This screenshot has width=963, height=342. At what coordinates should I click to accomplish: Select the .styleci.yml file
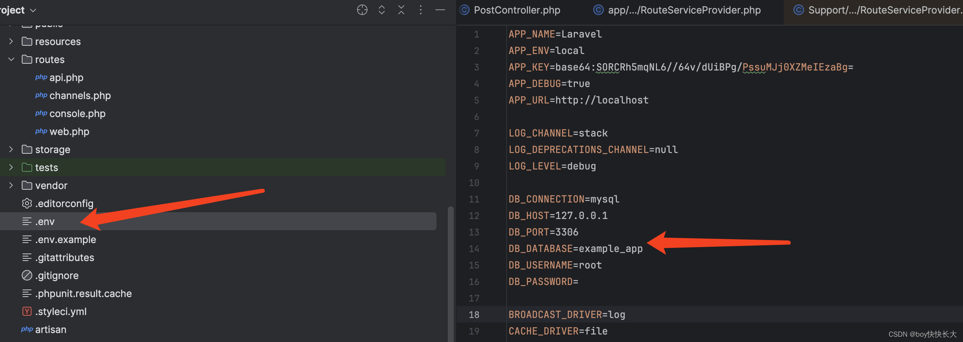(61, 312)
